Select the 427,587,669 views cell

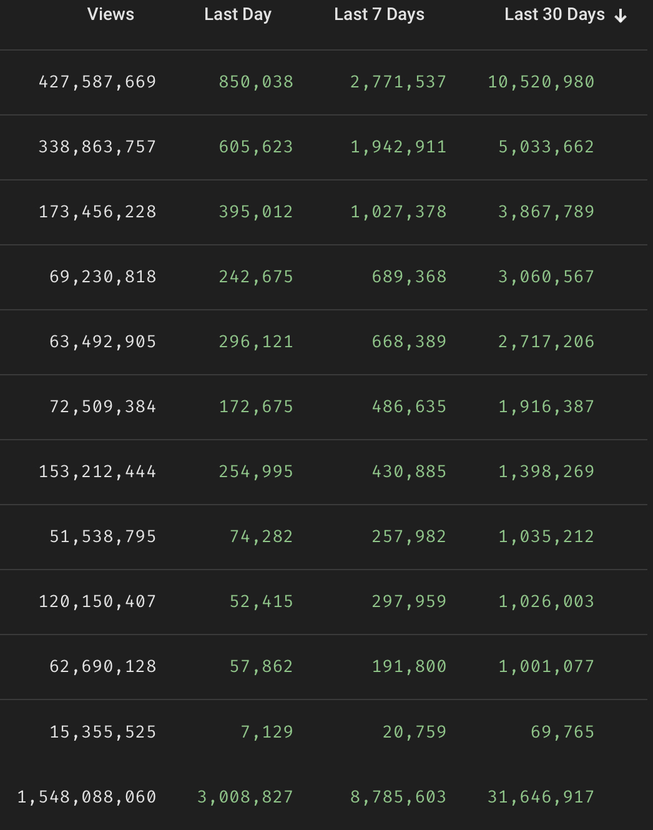(x=97, y=82)
